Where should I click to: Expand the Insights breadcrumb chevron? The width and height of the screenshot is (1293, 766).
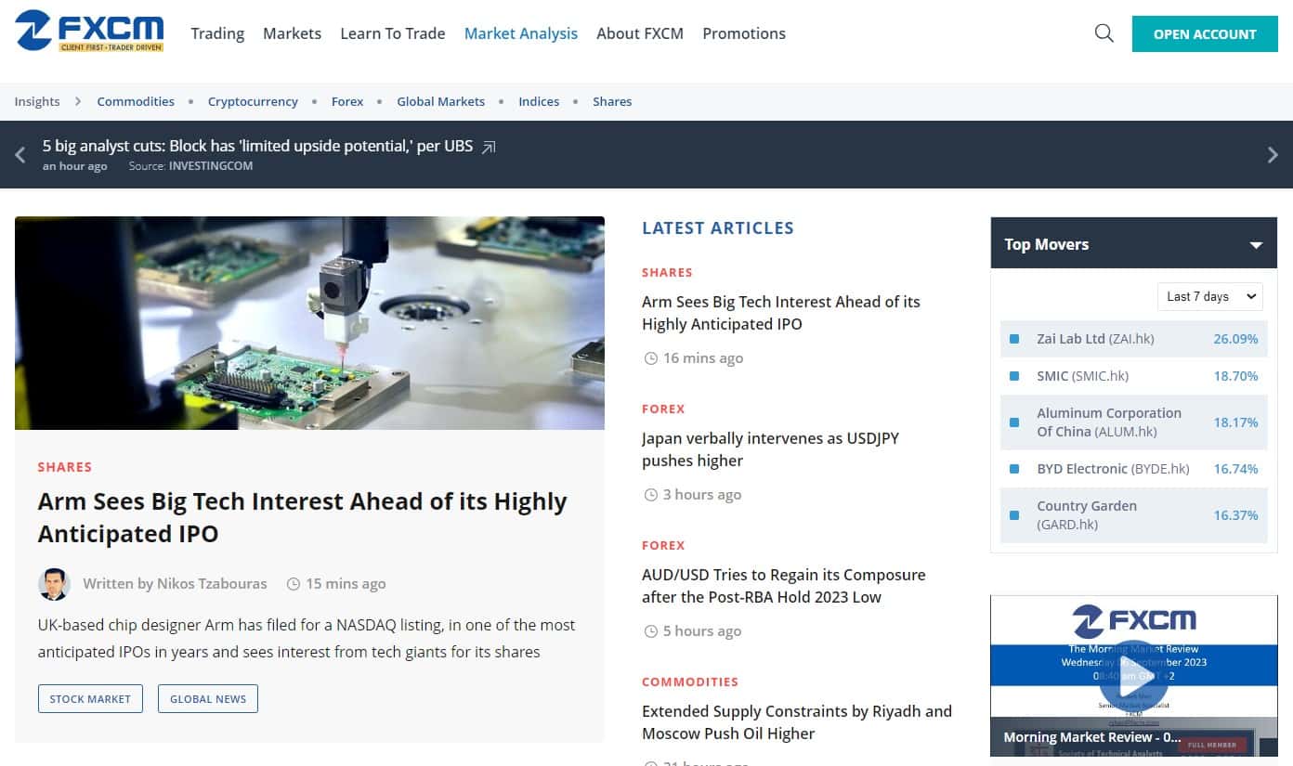[x=78, y=101]
